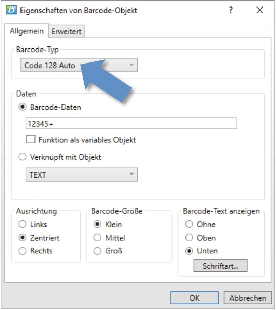This screenshot has width=276, height=310.
Task: Expand the Code 128 Auto barcode type dropdown
Action: pyautogui.click(x=79, y=66)
